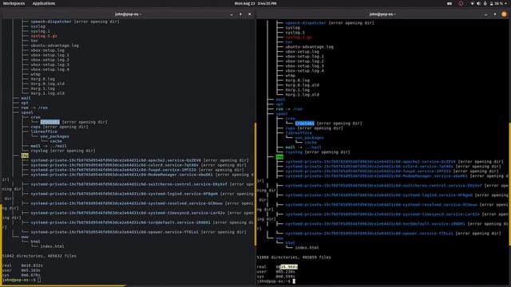
Task: Click the gray terminal's yellow scrollbar
Action: [x=255, y=184]
